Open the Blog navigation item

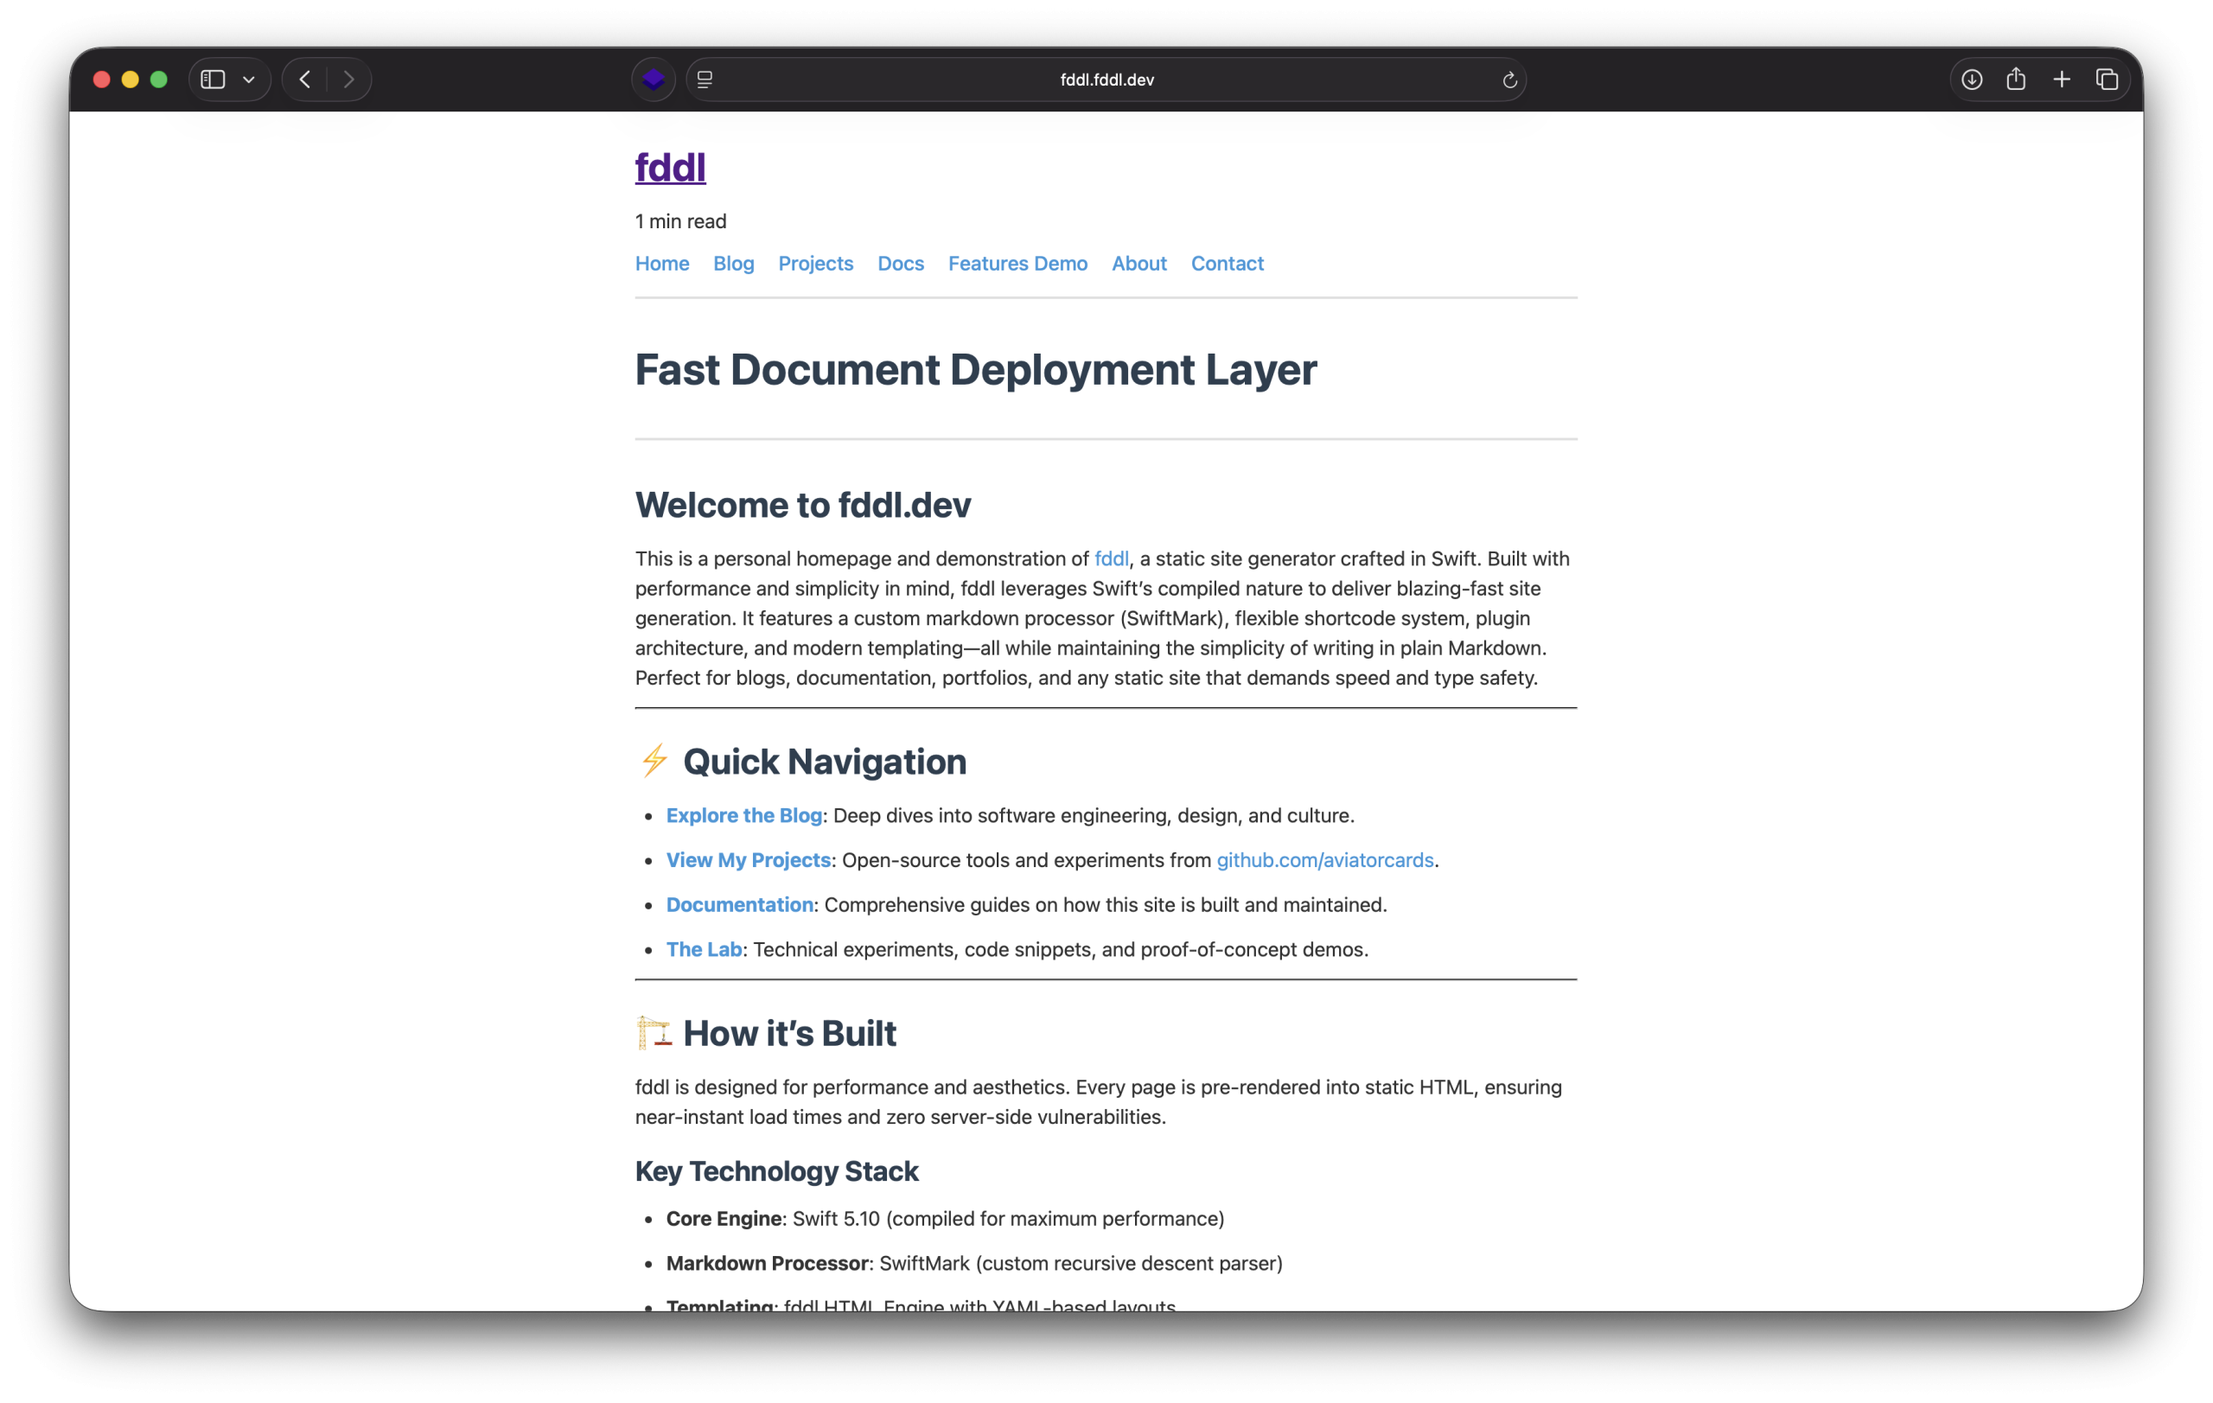point(733,264)
